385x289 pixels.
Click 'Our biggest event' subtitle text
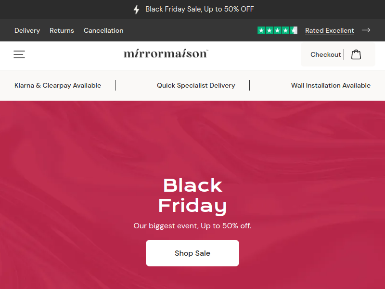pos(192,226)
